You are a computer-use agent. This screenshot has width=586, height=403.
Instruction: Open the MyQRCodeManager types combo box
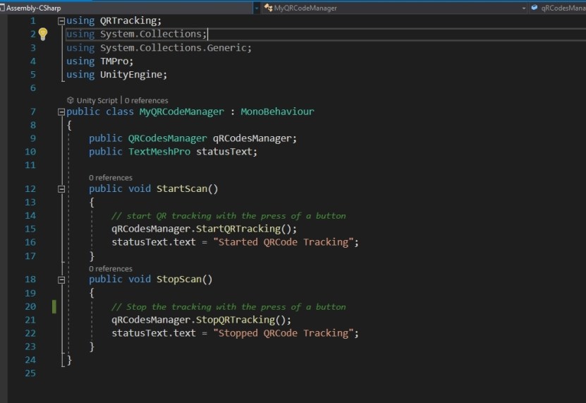pos(394,8)
